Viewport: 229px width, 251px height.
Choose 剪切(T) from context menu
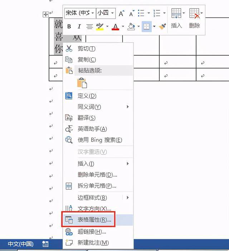[x=98, y=49]
